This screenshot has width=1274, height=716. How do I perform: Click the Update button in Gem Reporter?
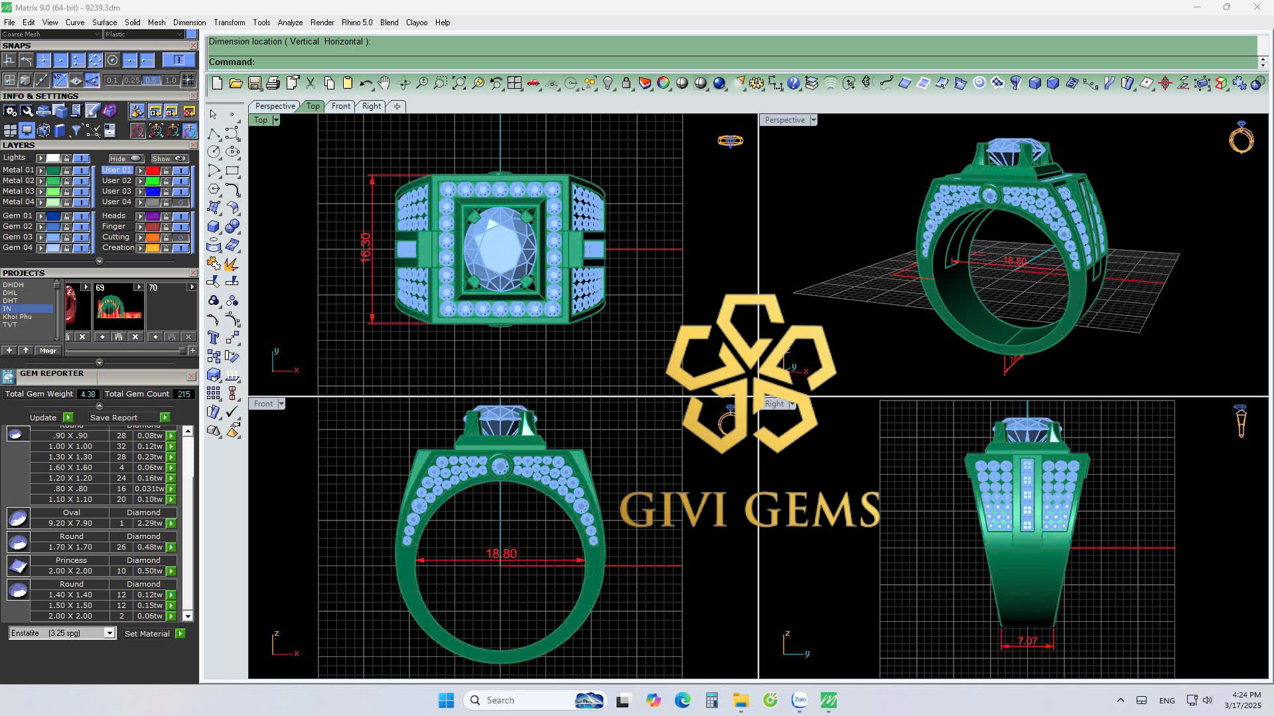click(50, 418)
